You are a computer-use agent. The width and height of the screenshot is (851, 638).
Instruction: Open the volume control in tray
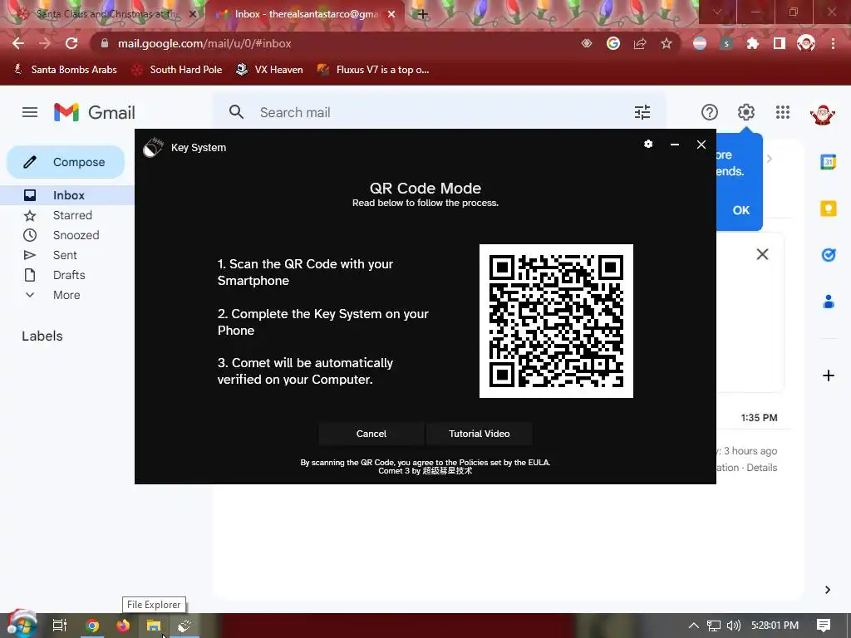(734, 626)
